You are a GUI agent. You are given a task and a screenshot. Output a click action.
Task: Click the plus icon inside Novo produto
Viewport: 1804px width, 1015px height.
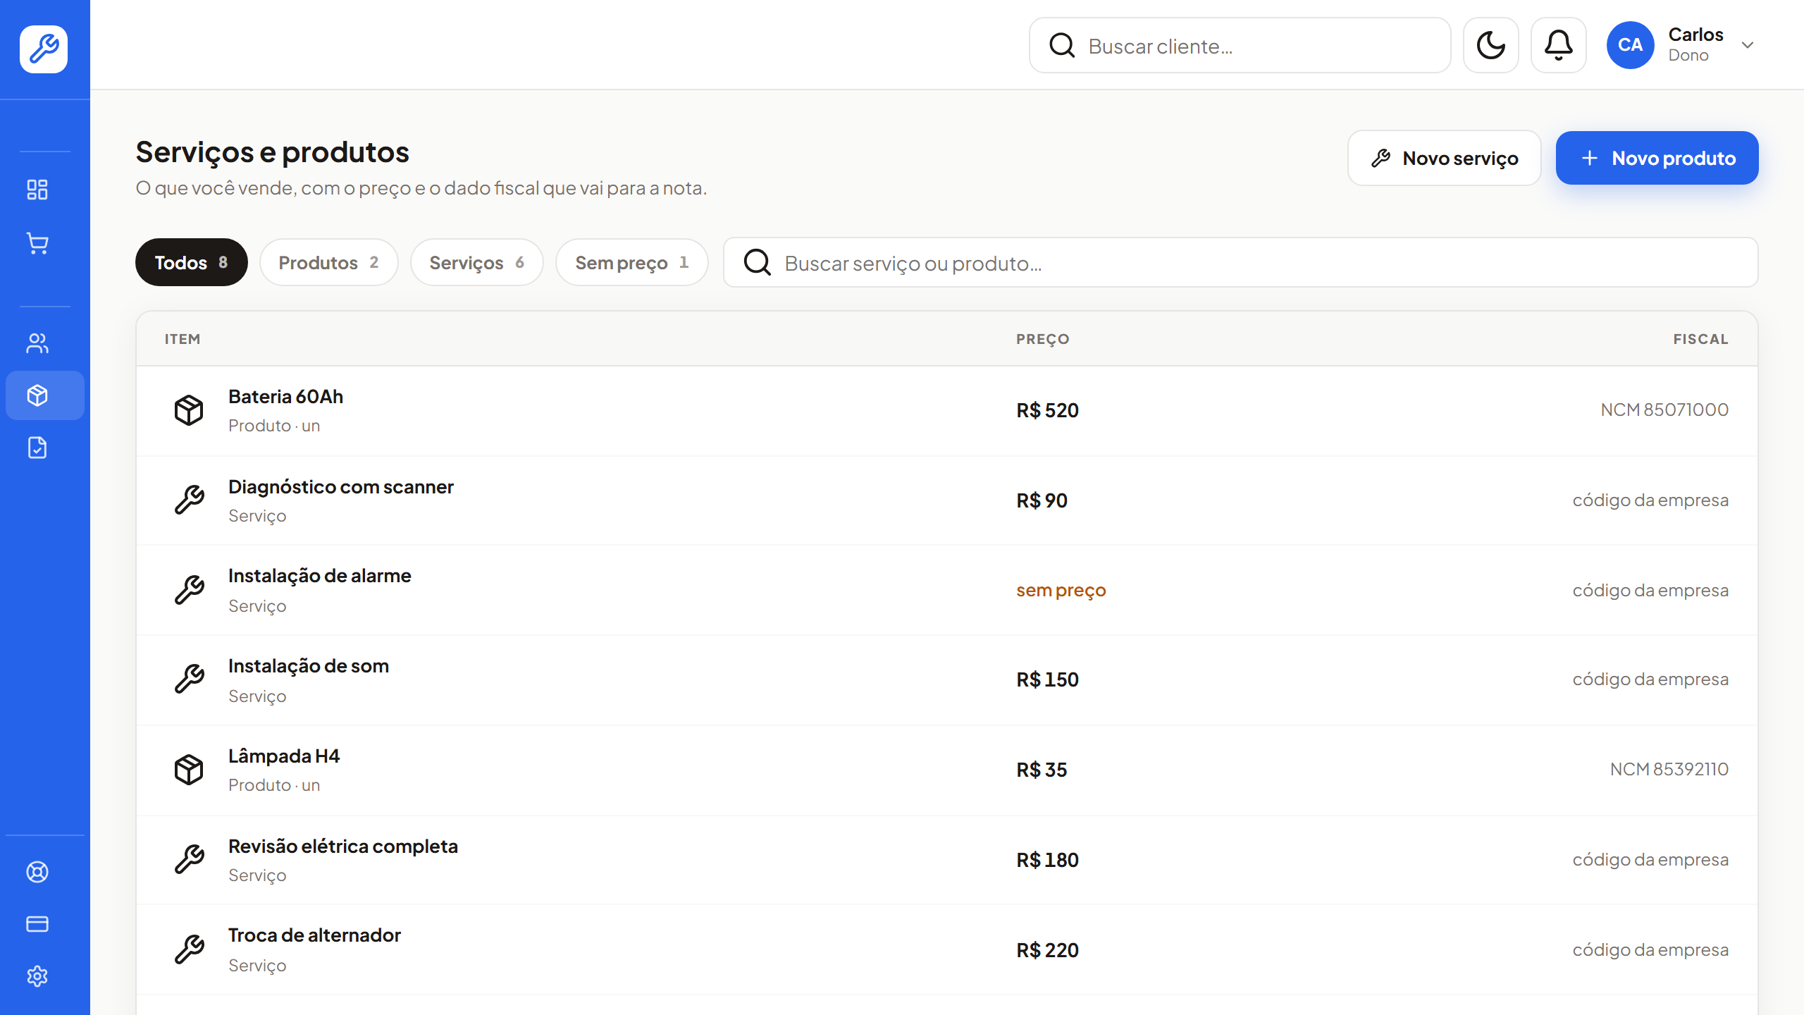[x=1590, y=158]
